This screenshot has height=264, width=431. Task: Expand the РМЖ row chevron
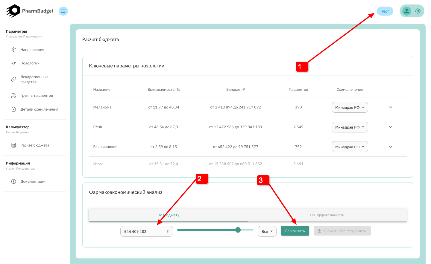pos(391,127)
